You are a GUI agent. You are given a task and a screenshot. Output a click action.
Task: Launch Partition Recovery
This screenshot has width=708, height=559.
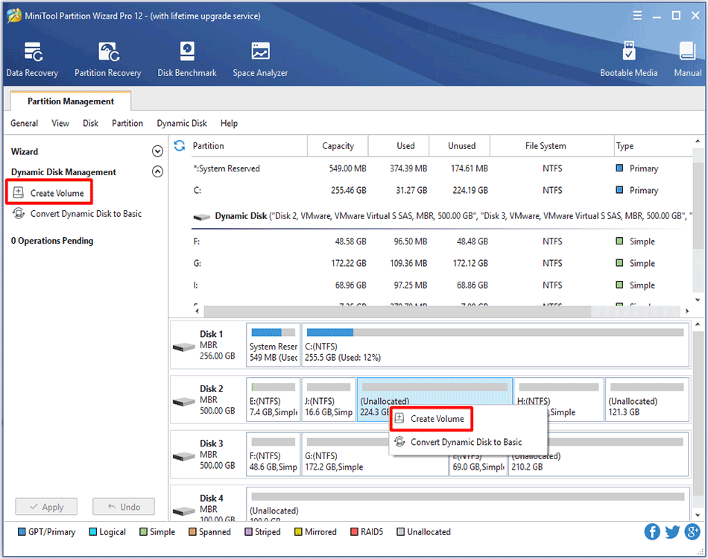point(107,58)
